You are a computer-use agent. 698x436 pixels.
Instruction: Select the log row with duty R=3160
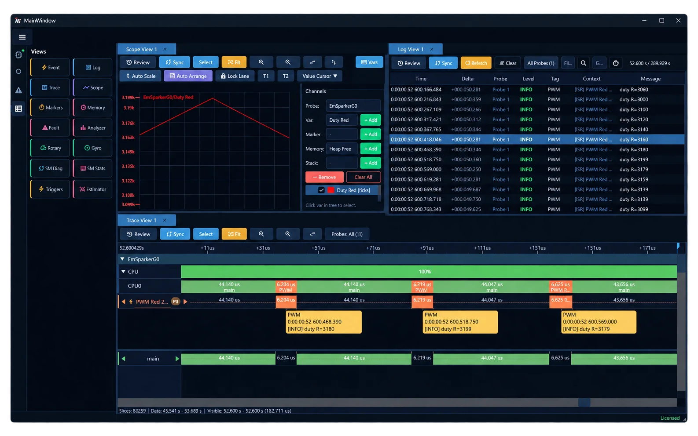537,140
